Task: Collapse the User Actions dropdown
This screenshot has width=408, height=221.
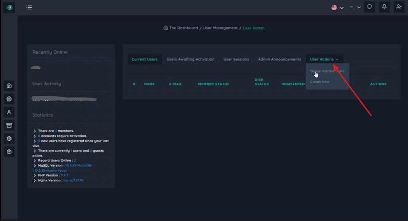Action: click(x=324, y=59)
